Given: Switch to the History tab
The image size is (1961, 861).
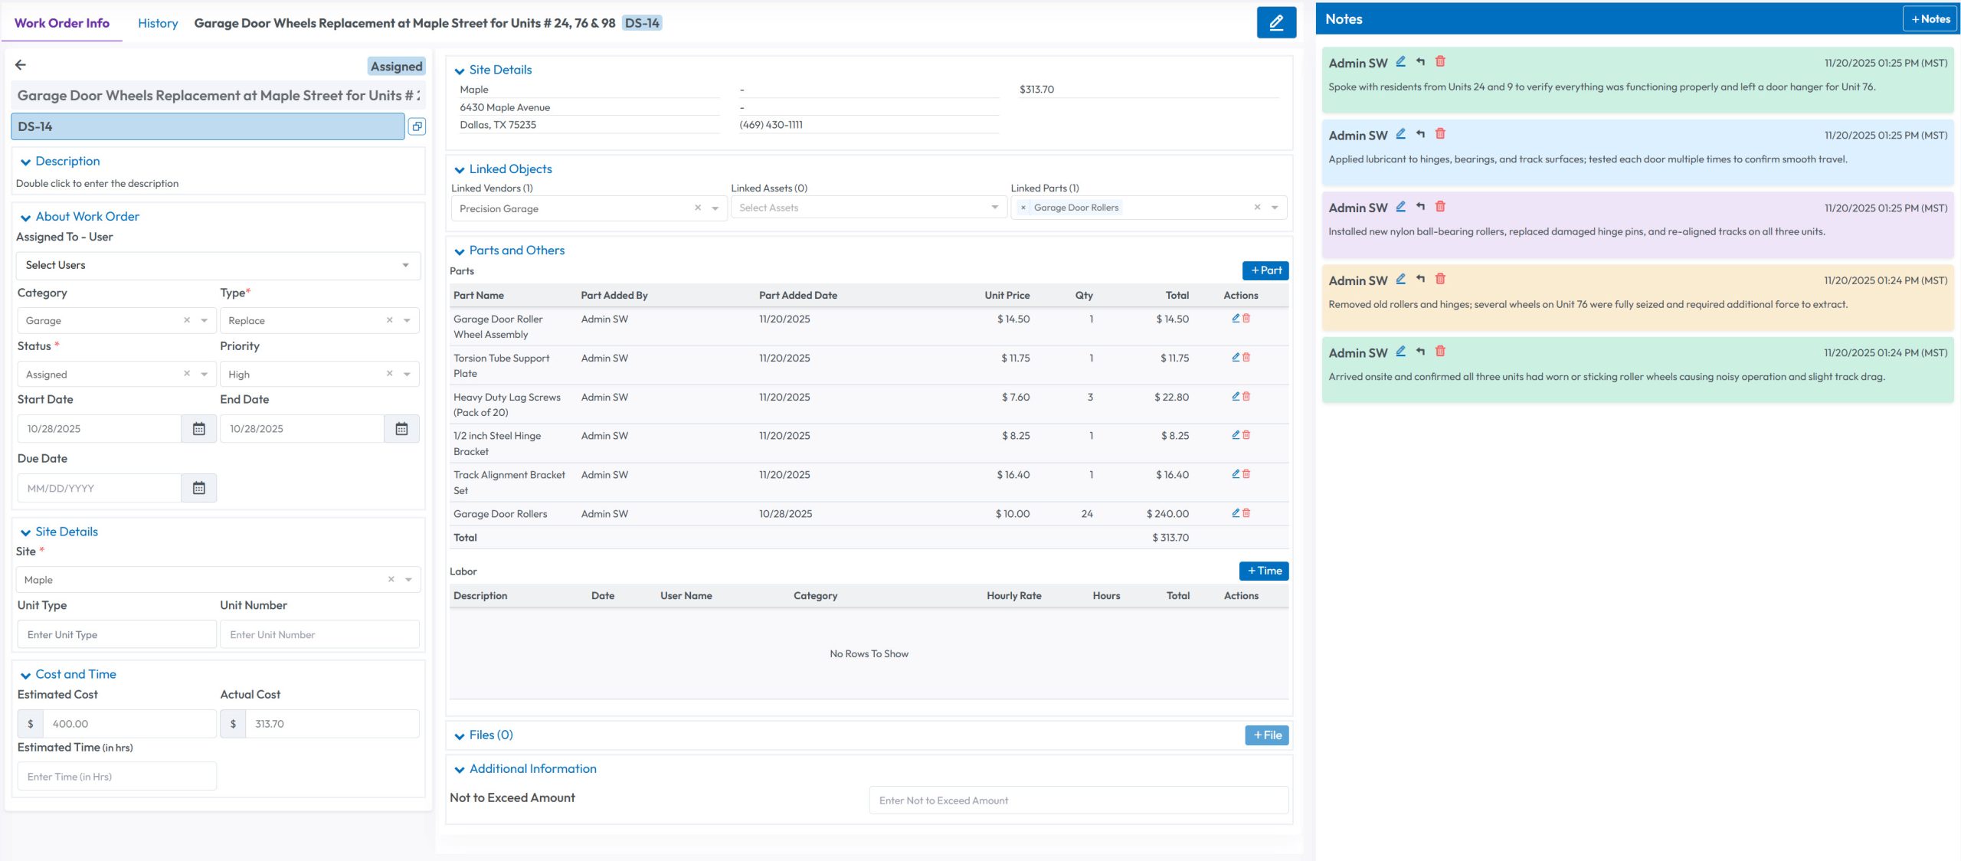Looking at the screenshot, I should coord(158,23).
